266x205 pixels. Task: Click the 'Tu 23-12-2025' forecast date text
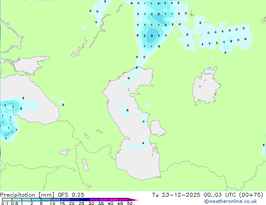[176, 195]
